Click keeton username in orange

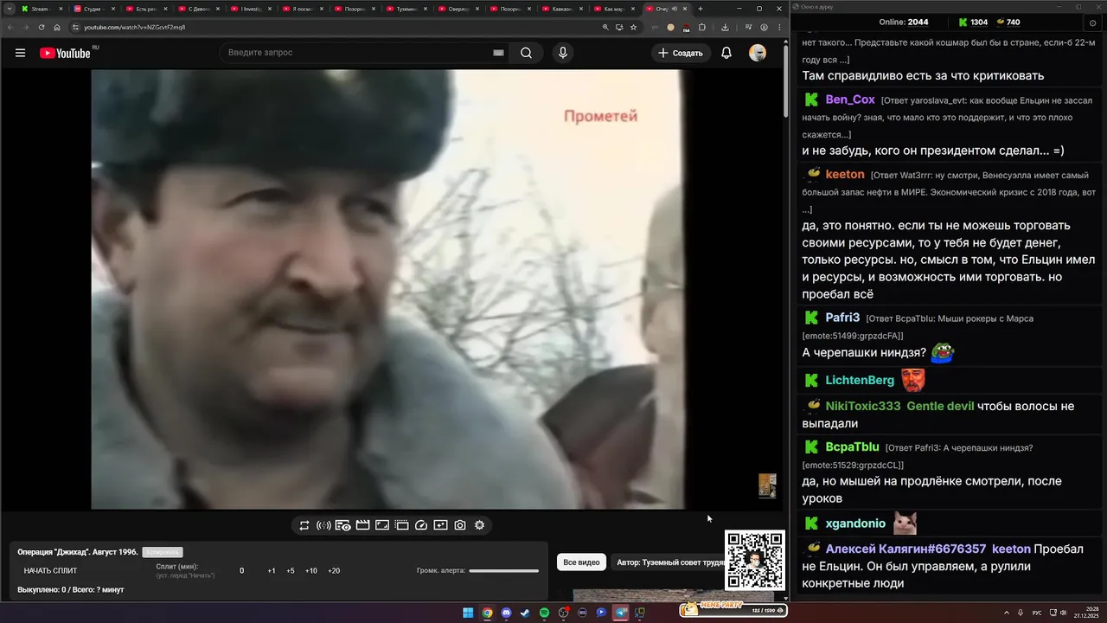tap(844, 174)
